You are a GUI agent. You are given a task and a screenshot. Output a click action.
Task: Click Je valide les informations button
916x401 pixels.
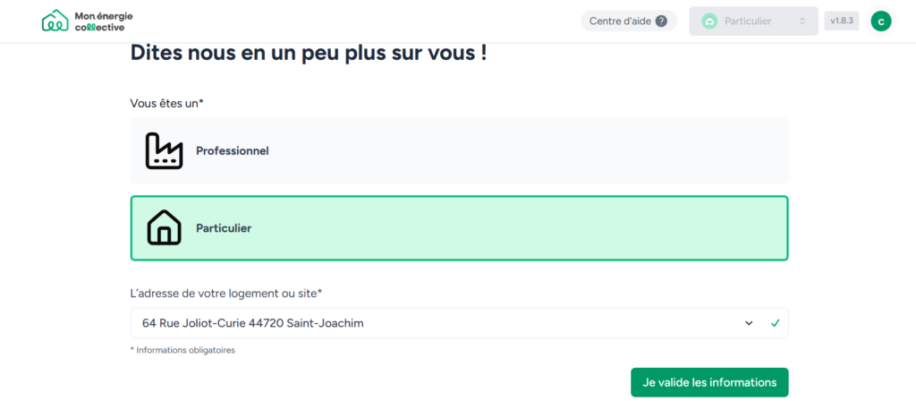coord(709,382)
